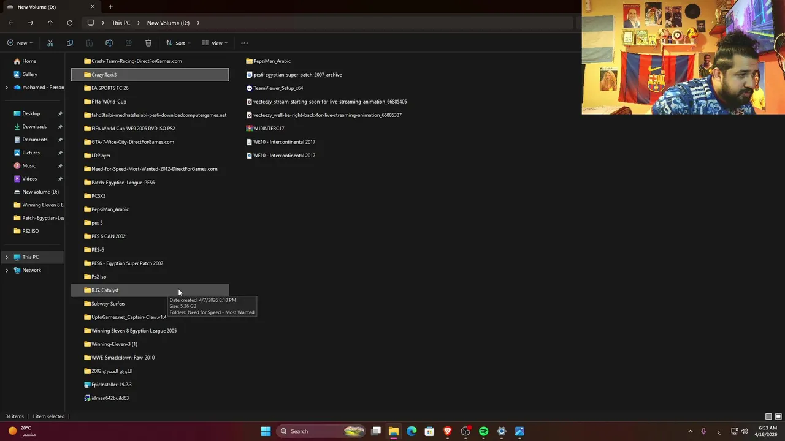Select the TeamViewer_Setup_x64 file
This screenshot has width=785, height=441.
(274, 88)
